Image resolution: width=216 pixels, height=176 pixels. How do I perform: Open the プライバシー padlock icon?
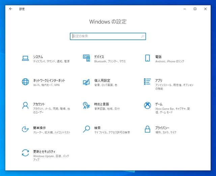pyautogui.click(x=147, y=129)
